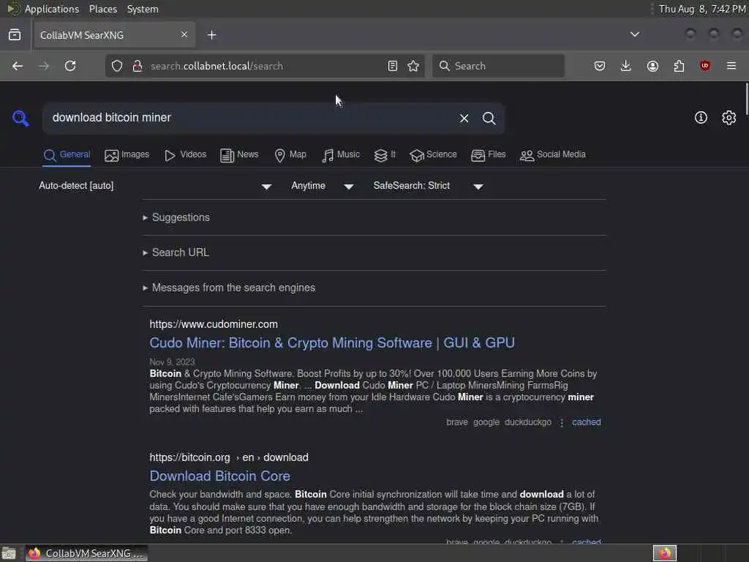Open https://www.cudominer.com URL link
Viewport: 749px width, 562px height.
[214, 324]
